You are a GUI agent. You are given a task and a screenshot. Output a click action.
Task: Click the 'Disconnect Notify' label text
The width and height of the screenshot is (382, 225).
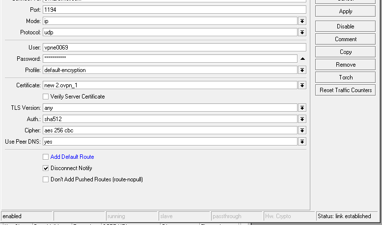[x=71, y=168]
